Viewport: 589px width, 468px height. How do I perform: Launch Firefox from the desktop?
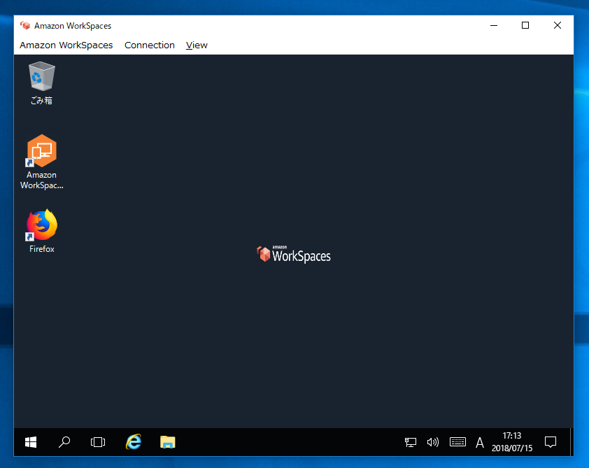tap(41, 225)
